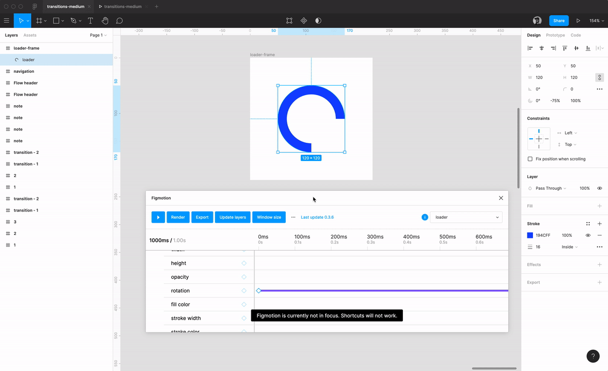Align left icon in Design panel
This screenshot has height=371, width=608.
pos(530,48)
